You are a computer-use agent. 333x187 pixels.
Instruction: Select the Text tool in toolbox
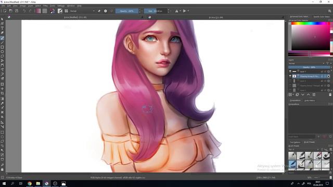click(x=2, y=28)
